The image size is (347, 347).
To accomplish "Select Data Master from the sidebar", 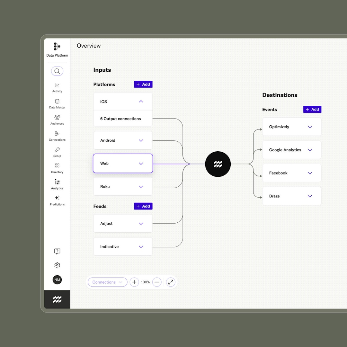I will coord(57,103).
